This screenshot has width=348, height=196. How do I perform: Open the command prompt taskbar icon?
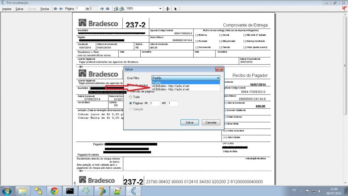(70, 190)
